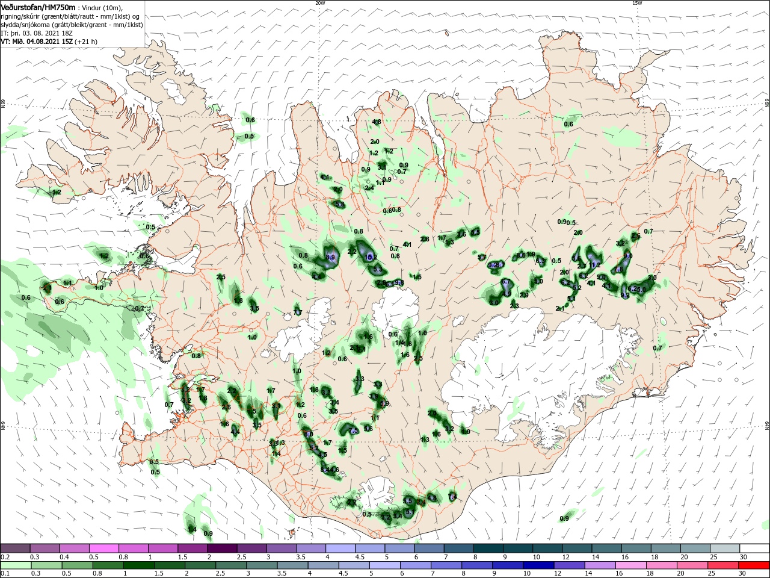Click the '15W' longitude label
The image size is (770, 578).
point(637,3)
